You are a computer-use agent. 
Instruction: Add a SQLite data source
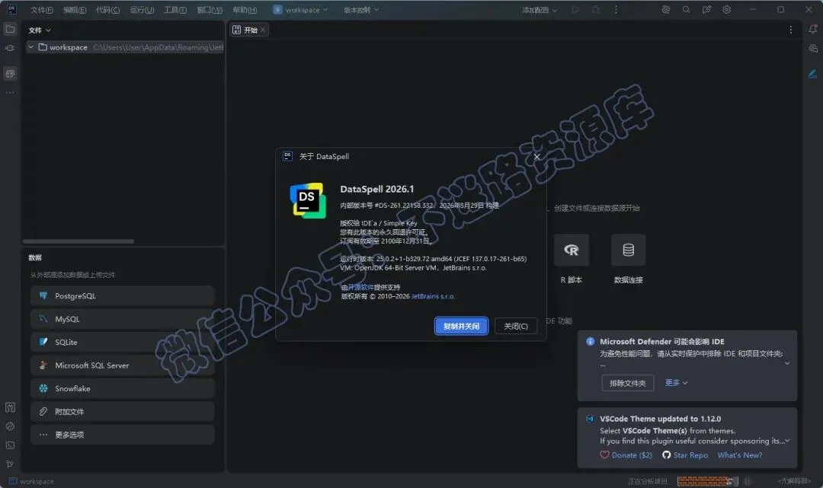(x=122, y=343)
